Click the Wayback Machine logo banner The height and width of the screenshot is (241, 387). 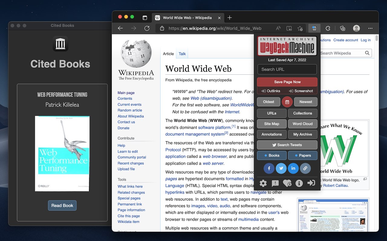[x=287, y=46]
